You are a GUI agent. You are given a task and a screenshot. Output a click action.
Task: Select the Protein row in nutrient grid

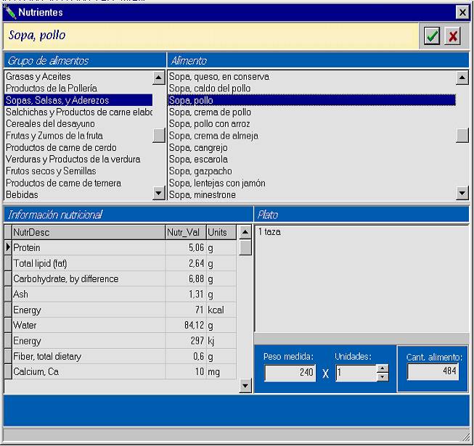click(x=87, y=248)
